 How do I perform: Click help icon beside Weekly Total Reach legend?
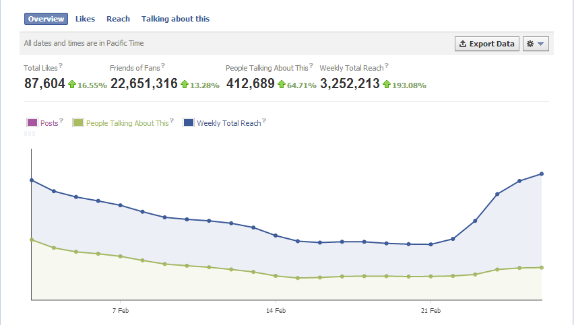pos(264,121)
